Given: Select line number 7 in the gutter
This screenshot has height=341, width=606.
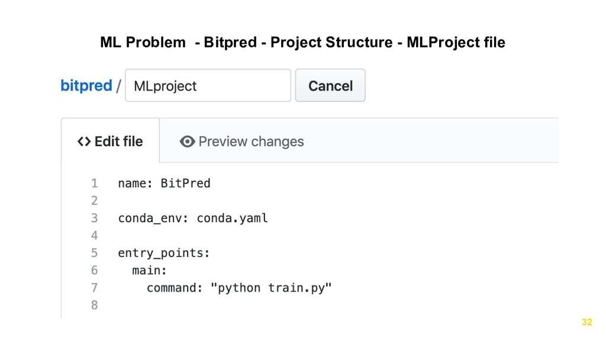Looking at the screenshot, I should click(x=94, y=288).
